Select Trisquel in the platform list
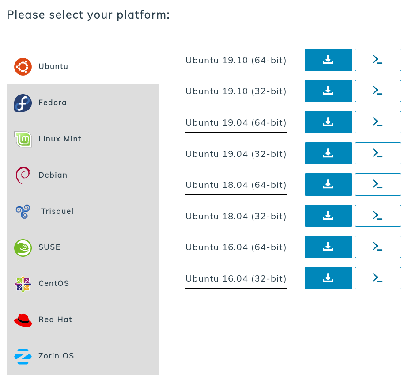This screenshot has width=412, height=392. point(83,212)
